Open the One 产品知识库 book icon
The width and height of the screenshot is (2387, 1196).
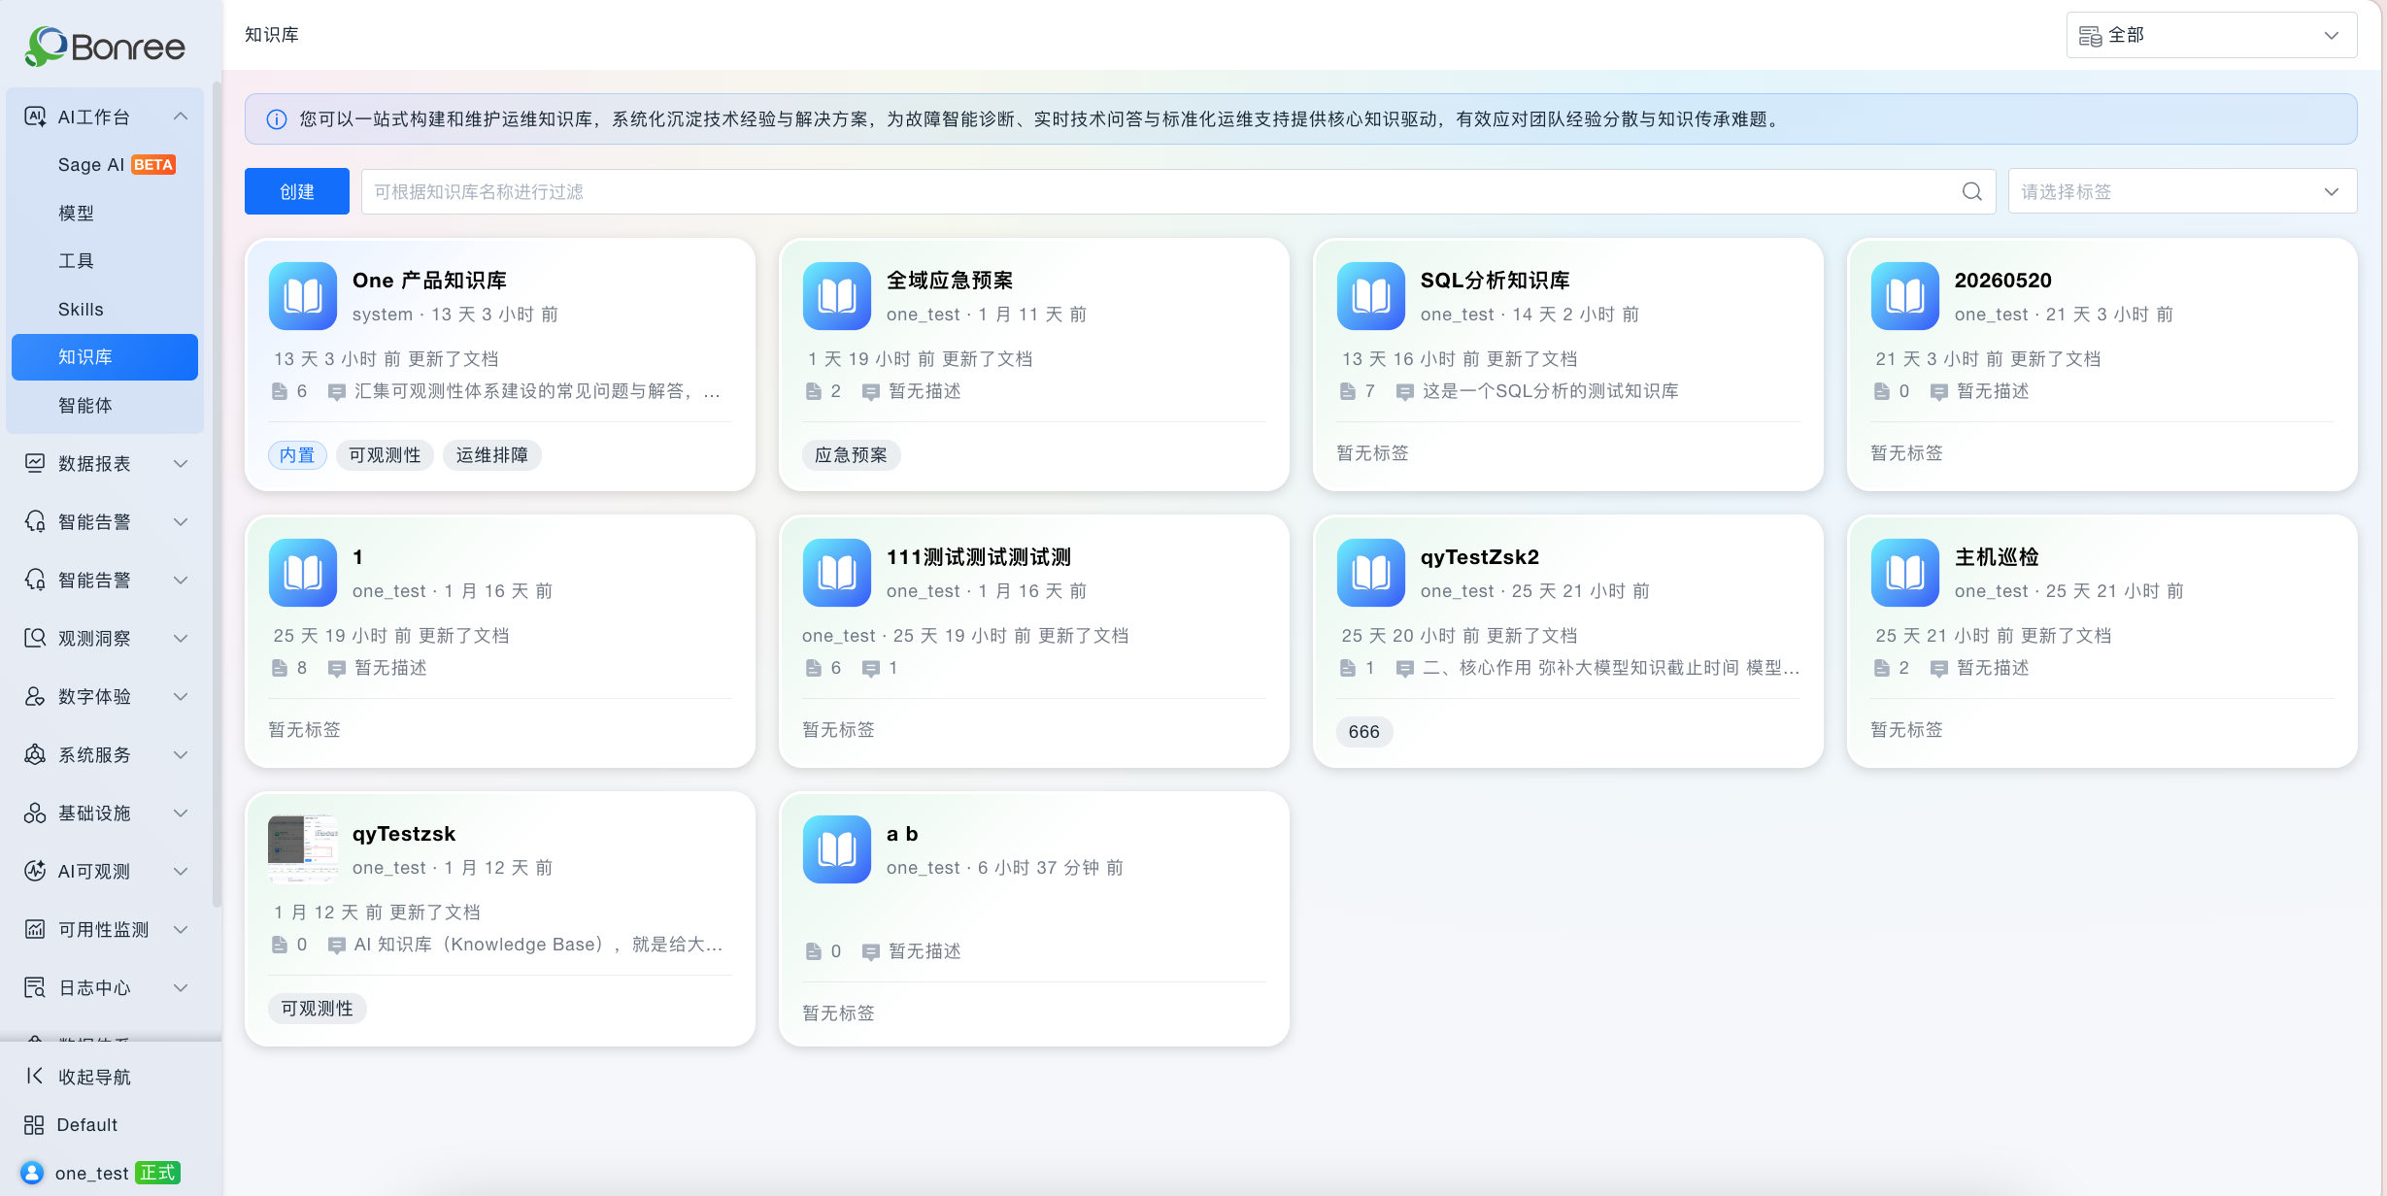pos(303,296)
